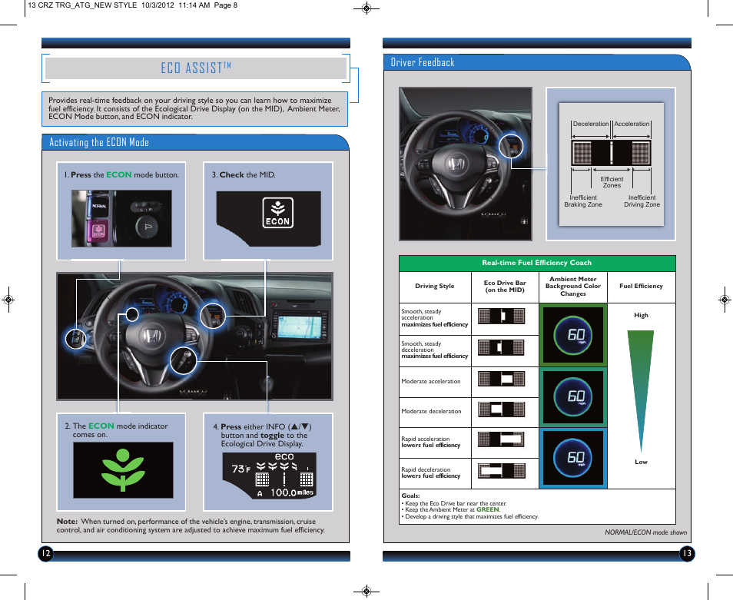Click the 'Deceleration' label in the diagram
This screenshot has height=600, width=733.
point(591,124)
